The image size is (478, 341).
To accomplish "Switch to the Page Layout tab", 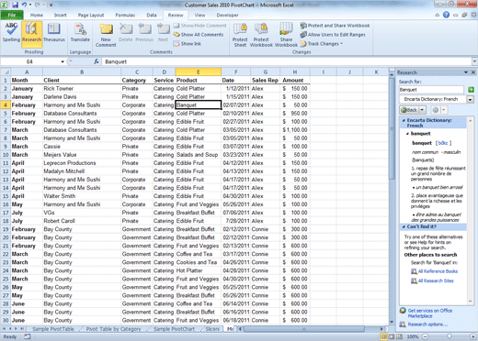I will [91, 15].
